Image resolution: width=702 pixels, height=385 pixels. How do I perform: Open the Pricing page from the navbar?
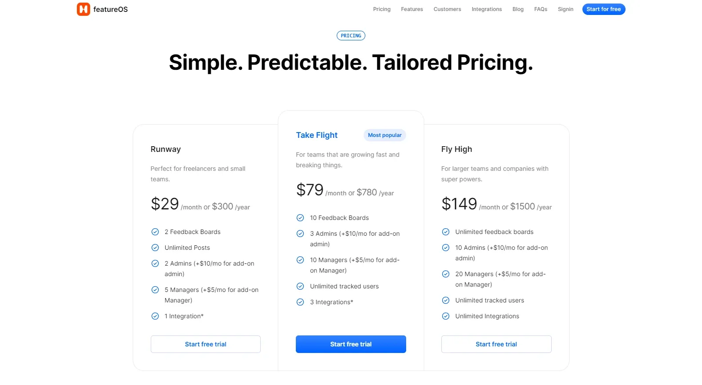tap(381, 9)
